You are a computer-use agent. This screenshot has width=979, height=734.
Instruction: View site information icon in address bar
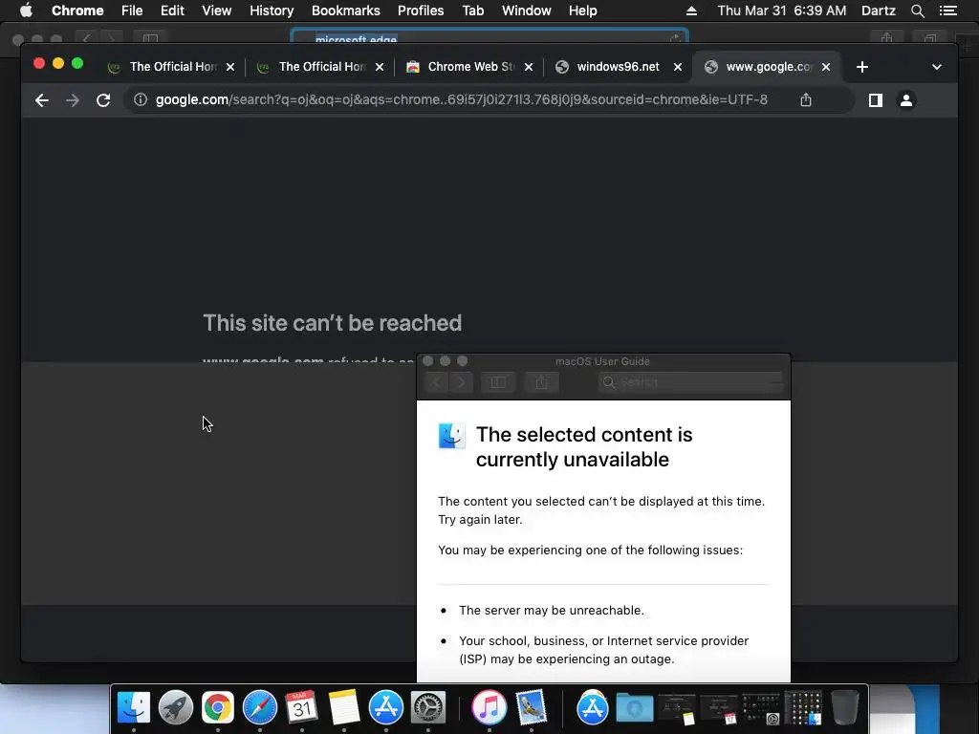point(141,99)
